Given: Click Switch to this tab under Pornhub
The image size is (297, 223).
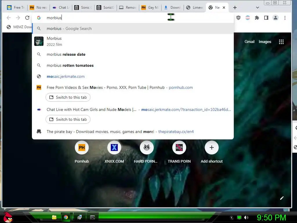Looking at the screenshot, I should [x=68, y=97].
